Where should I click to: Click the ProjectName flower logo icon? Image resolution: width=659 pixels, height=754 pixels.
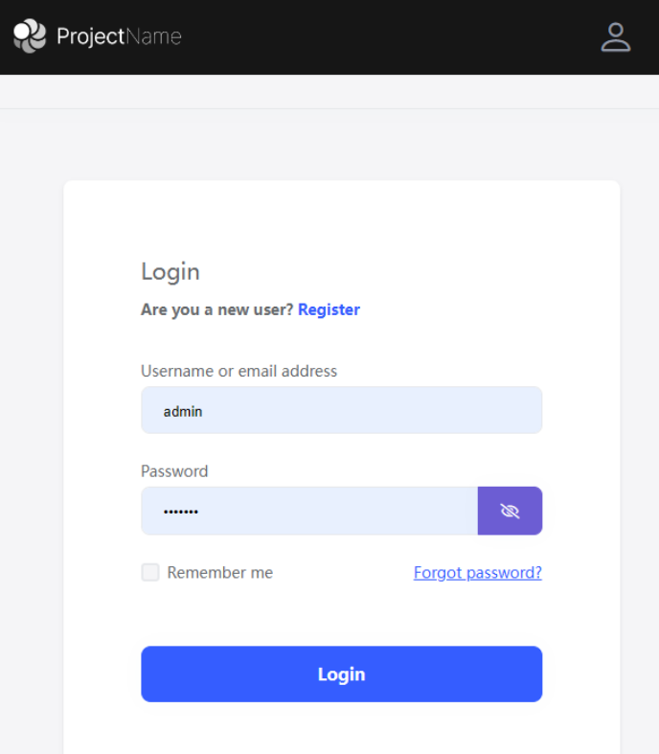point(30,36)
